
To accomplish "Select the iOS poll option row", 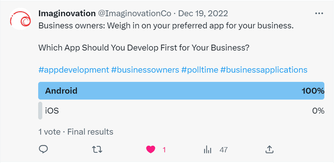I will (x=181, y=111).
